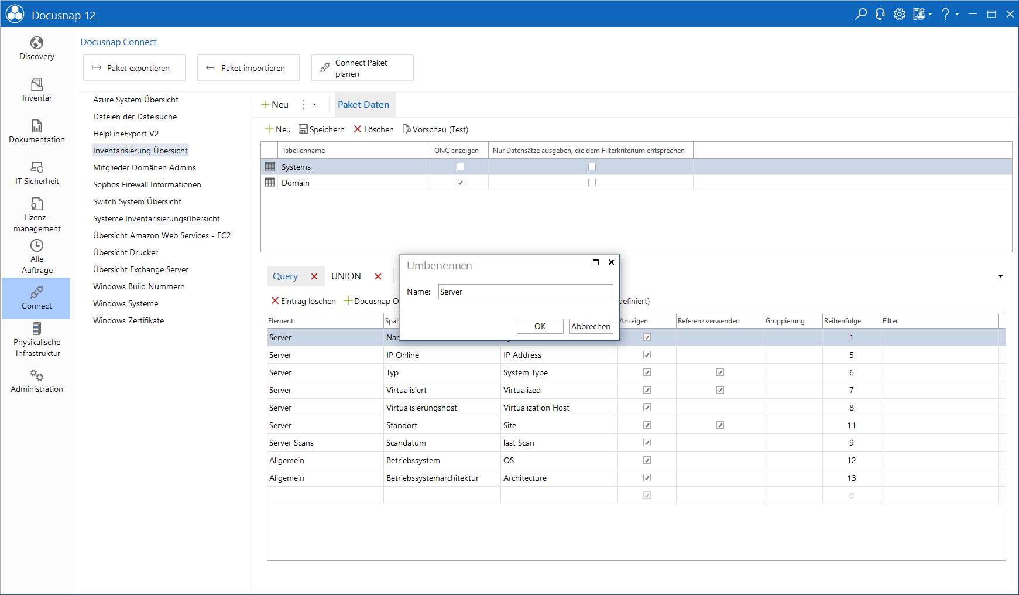Image resolution: width=1019 pixels, height=595 pixels.
Task: Open the Dokumentation module
Action: [x=36, y=131]
